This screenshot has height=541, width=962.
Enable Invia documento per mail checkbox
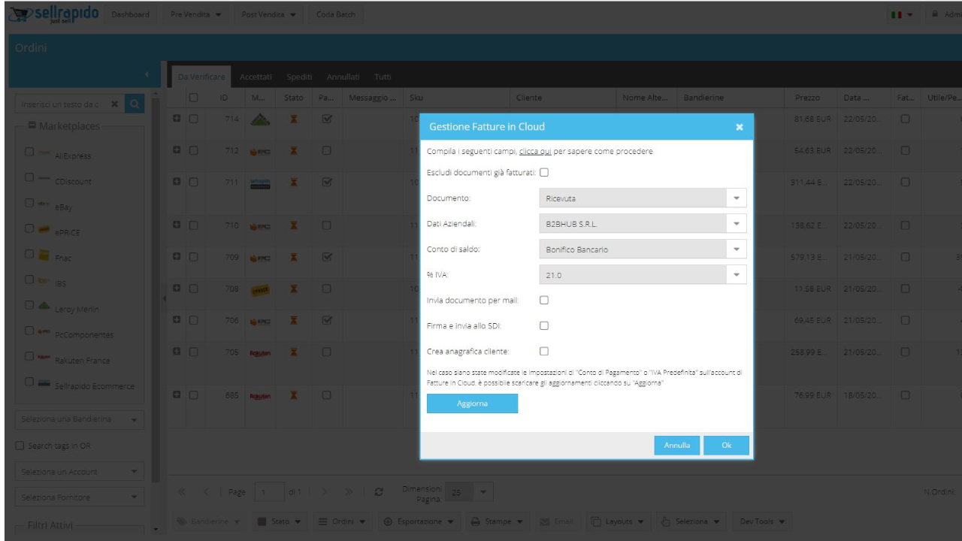(x=544, y=300)
